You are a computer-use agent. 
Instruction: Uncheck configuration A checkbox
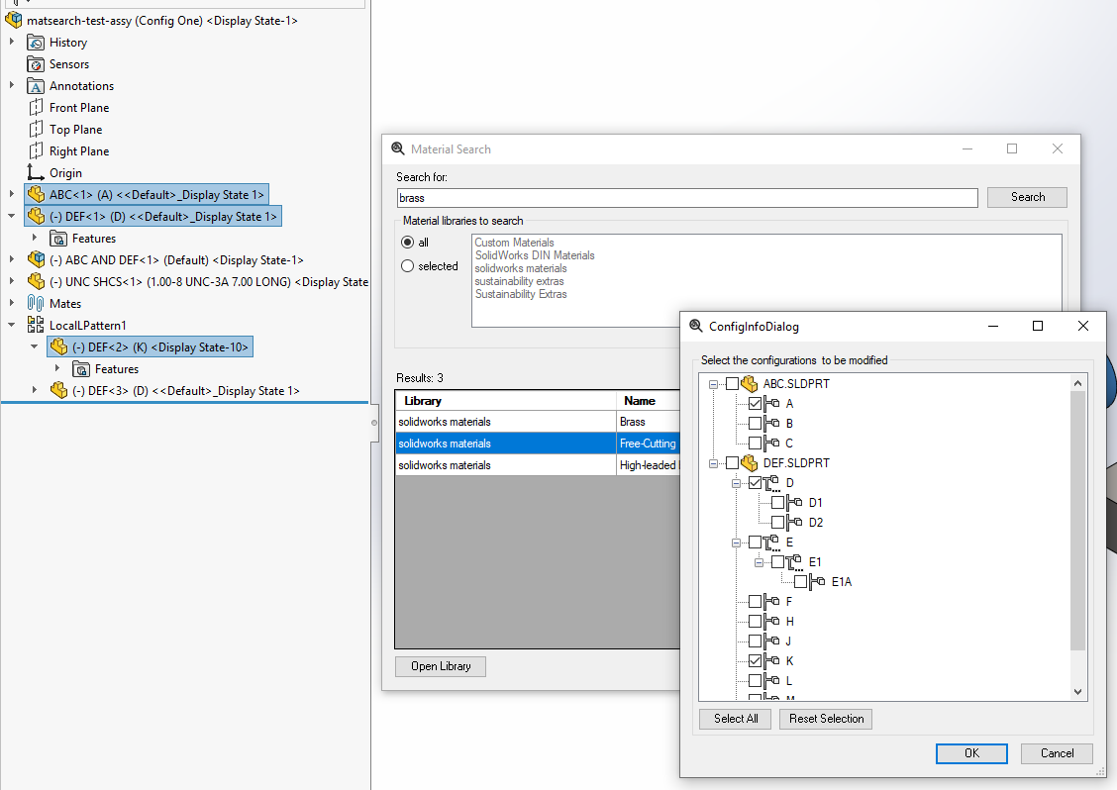click(x=756, y=404)
